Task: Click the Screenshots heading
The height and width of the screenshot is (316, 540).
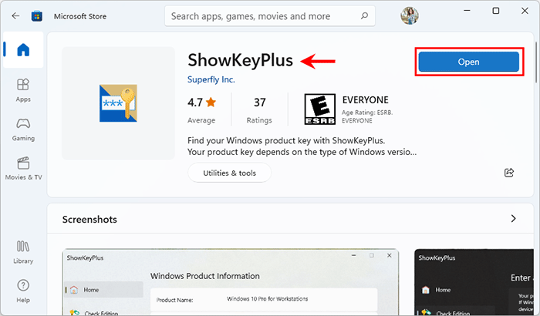Action: coord(89,219)
